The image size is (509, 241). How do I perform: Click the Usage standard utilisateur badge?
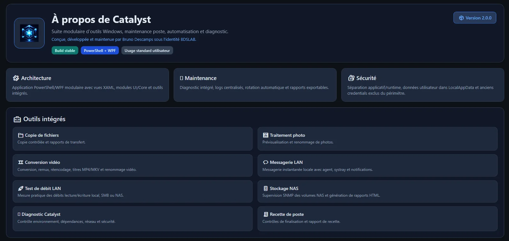coord(147,50)
